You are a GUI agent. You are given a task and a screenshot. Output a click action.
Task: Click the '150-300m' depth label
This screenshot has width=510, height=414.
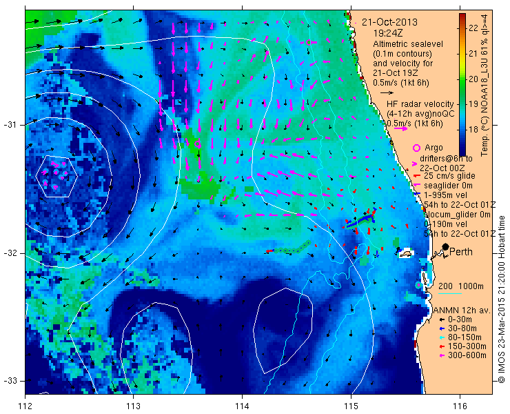pos(467,346)
